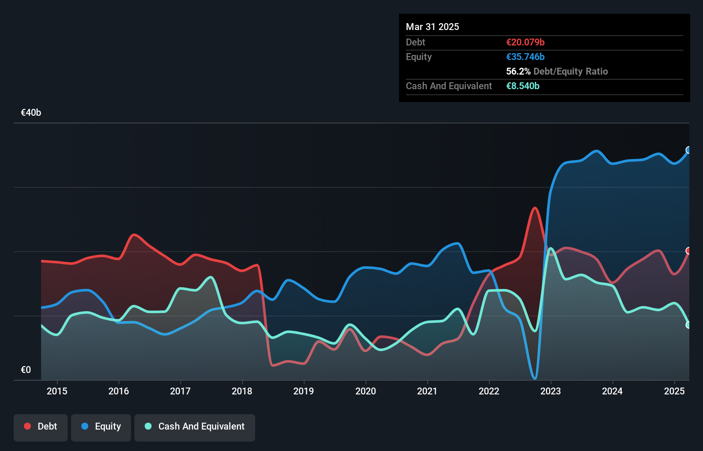
Task: Click the 2017 x-axis label
Action: coord(180,391)
